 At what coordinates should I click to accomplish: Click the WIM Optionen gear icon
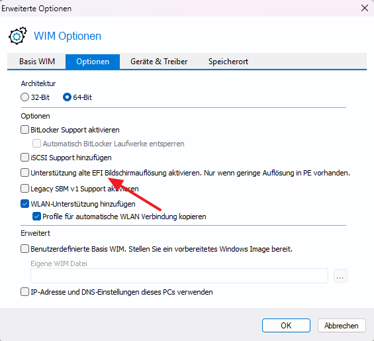pyautogui.click(x=18, y=36)
